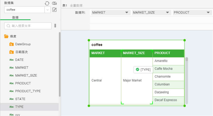The image size is (213, 116).
Task: Click the Abc type icon beside STATE
Action: tap(12, 99)
